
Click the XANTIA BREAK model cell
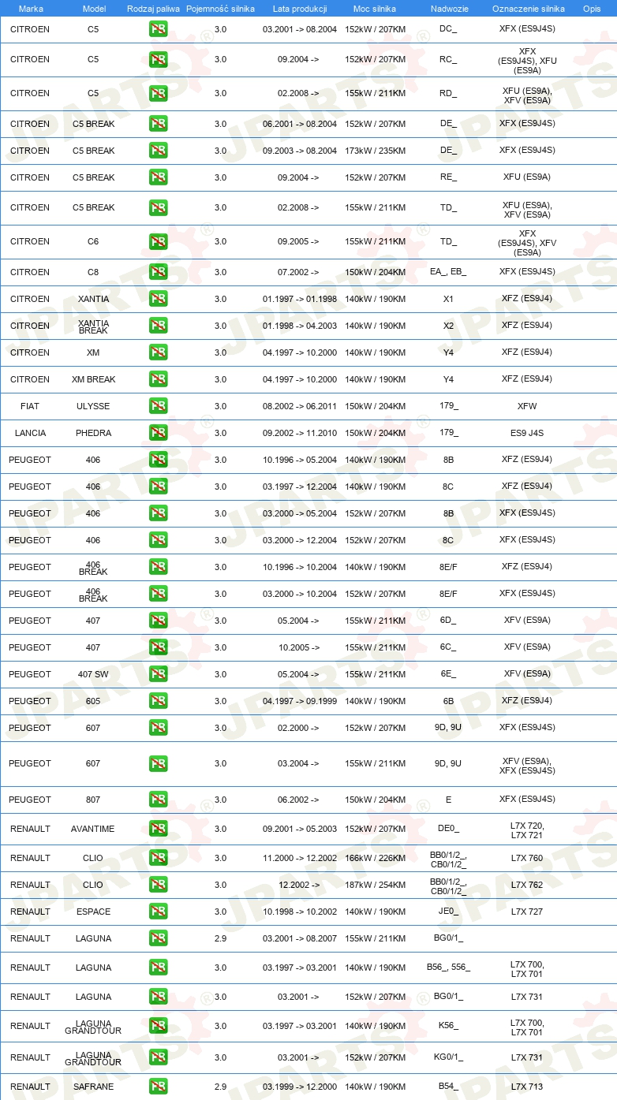93,326
